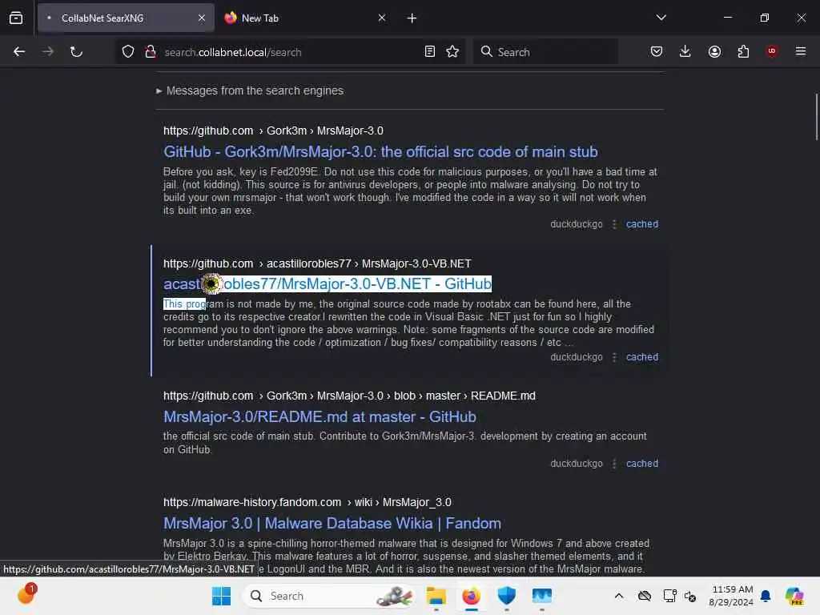
Task: Save the page to Pocket
Action: point(657,51)
